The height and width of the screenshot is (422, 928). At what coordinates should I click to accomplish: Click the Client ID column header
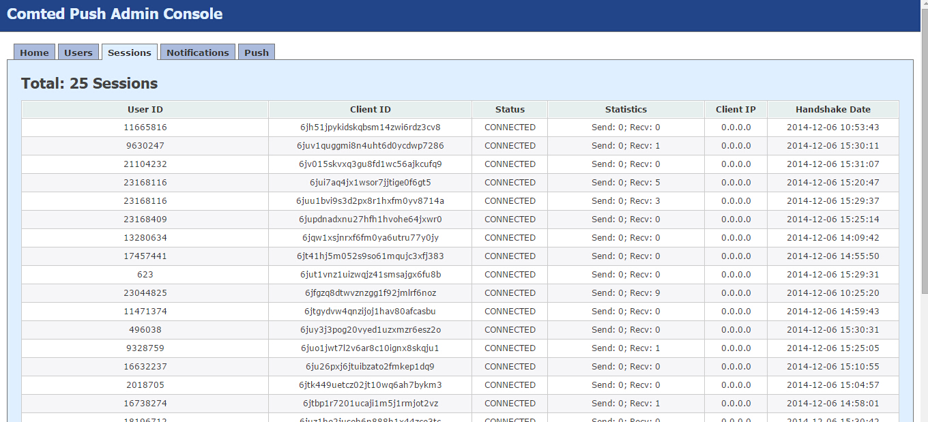click(371, 109)
